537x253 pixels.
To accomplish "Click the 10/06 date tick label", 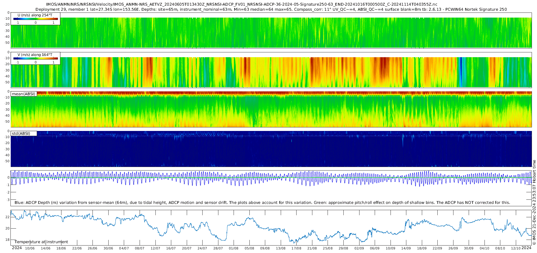I will (x=30, y=248).
